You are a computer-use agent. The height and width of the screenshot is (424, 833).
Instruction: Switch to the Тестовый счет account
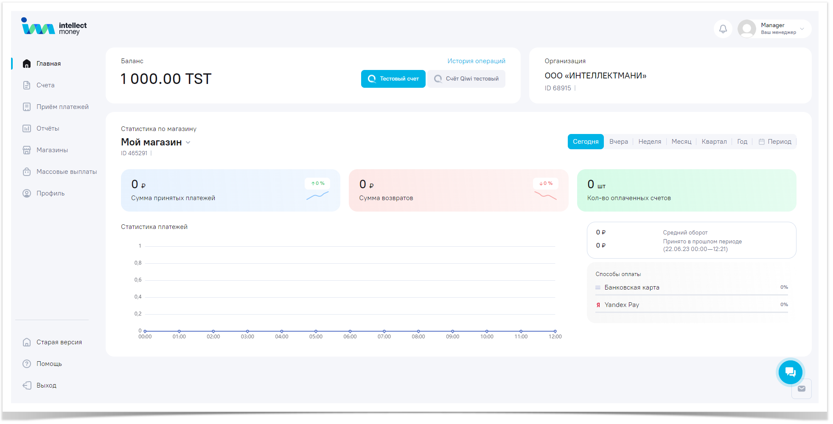point(393,79)
